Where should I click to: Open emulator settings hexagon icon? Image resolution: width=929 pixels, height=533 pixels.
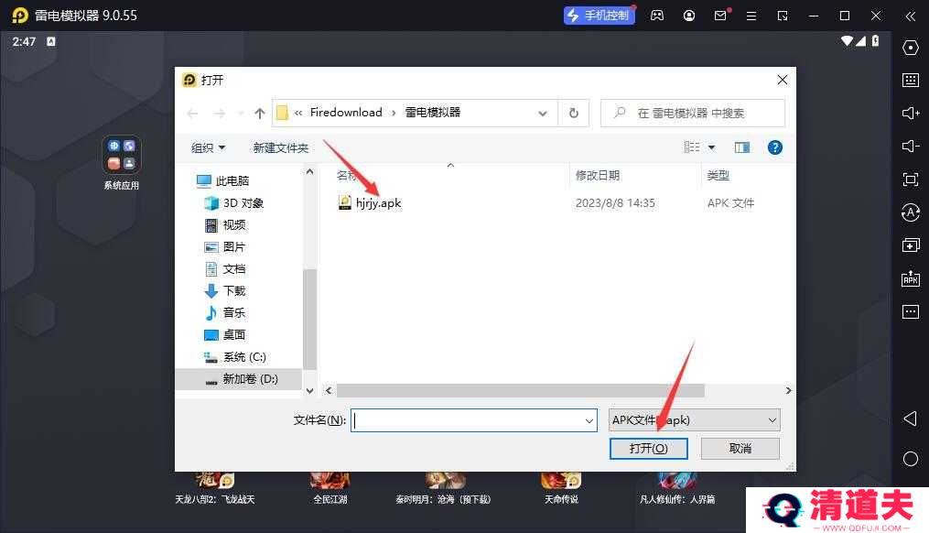(x=910, y=48)
